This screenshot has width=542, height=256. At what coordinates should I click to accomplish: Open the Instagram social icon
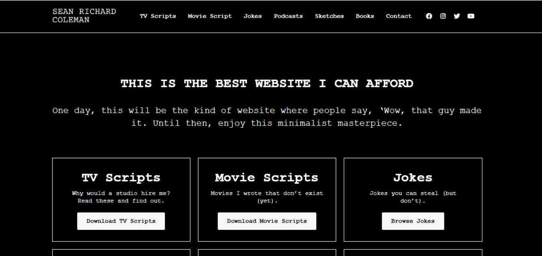pos(443,16)
